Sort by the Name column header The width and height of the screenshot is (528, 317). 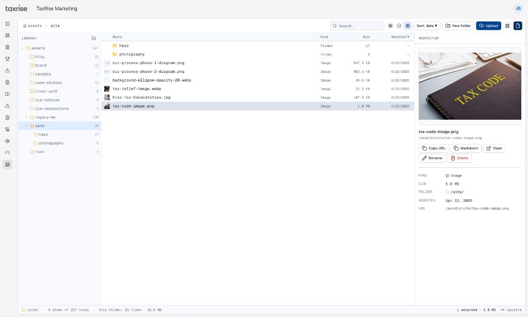117,37
